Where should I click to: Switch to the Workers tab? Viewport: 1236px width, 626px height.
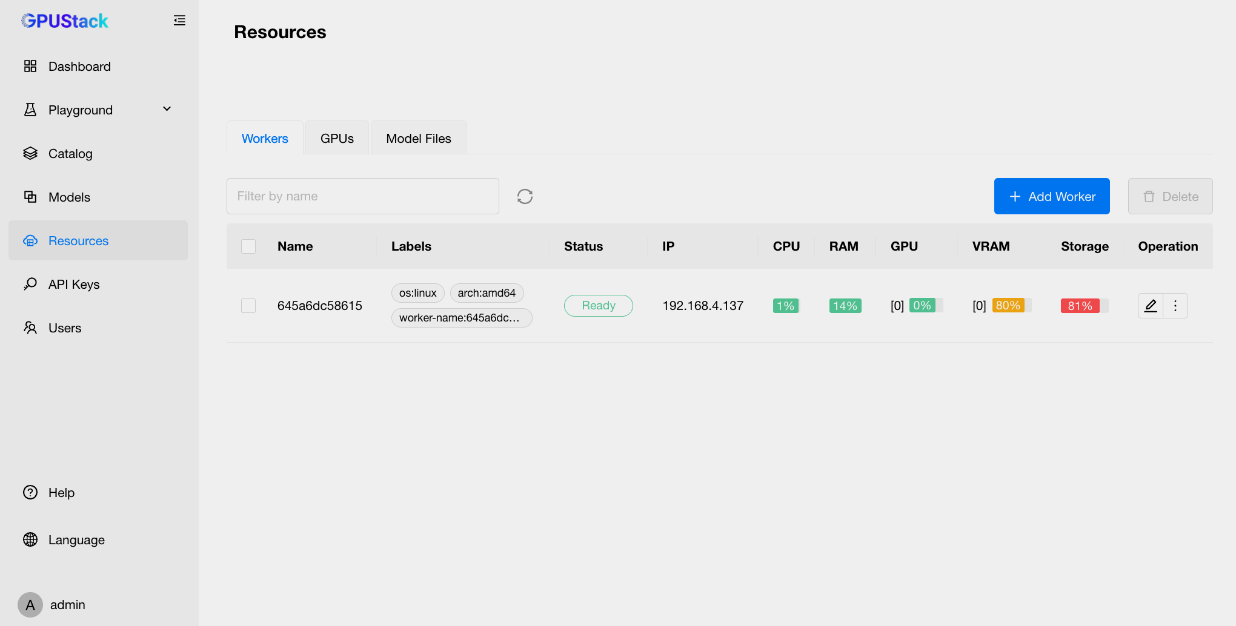(x=265, y=138)
